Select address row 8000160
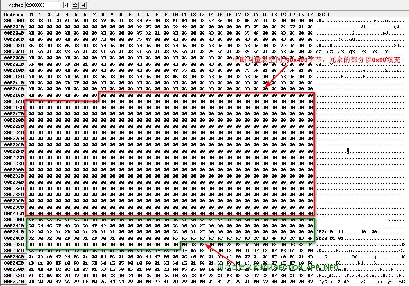The width and height of the screenshot is (409, 286). (14, 89)
